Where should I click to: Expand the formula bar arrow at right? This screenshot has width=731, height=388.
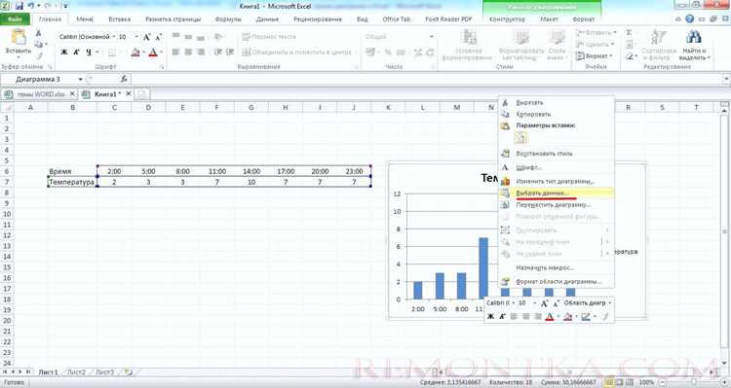pyautogui.click(x=726, y=79)
